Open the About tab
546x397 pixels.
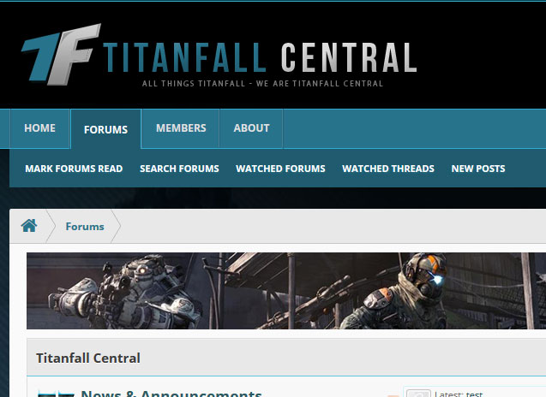point(251,128)
